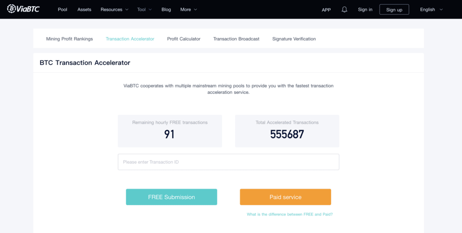Viewport: 462px width, 233px height.
Task: Open the Blog page
Action: tap(166, 9)
